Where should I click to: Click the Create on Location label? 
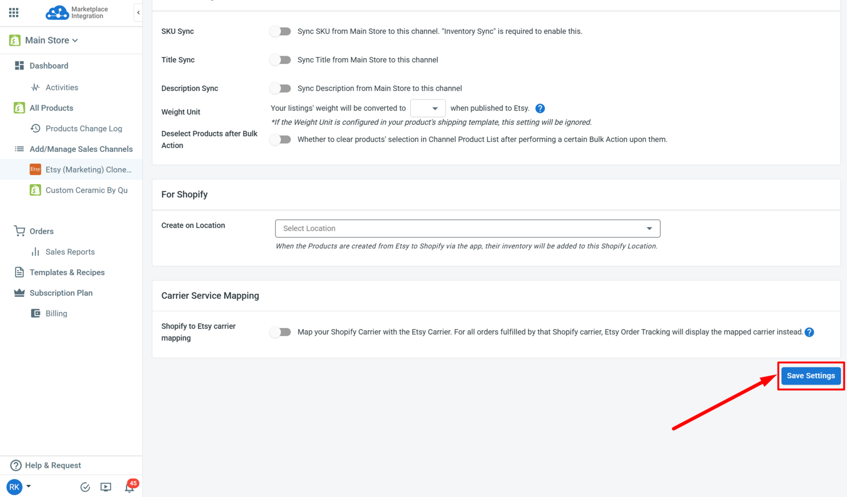pos(193,225)
